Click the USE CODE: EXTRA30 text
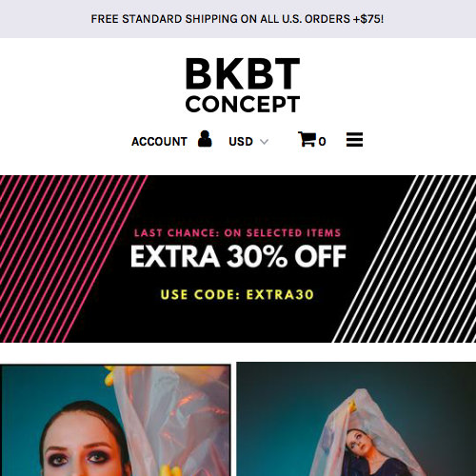476x476 pixels. click(x=237, y=294)
